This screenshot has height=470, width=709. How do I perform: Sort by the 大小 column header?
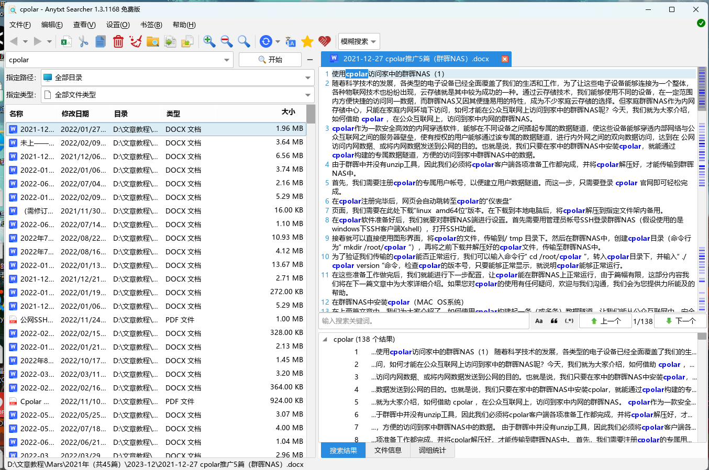pyautogui.click(x=288, y=112)
